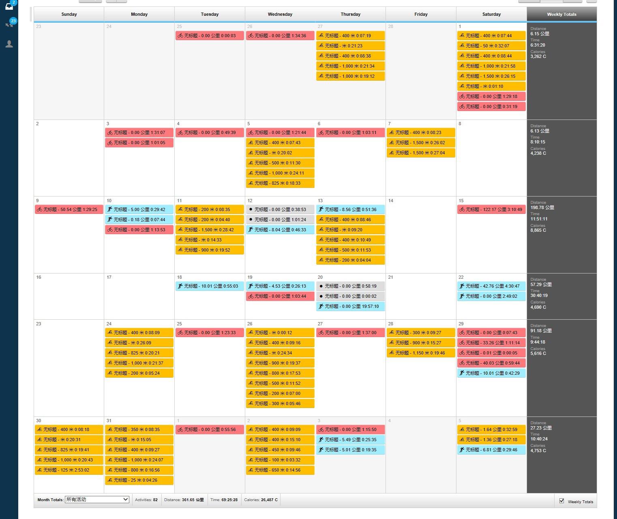Screen dimensions: 617x519
Task: Click running icon on the 0:55:03 activity
Action: (180, 286)
